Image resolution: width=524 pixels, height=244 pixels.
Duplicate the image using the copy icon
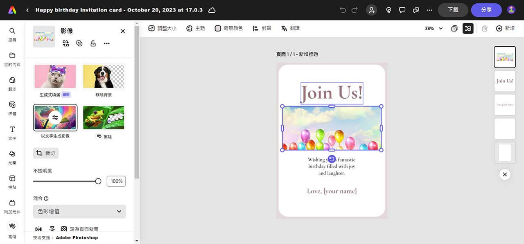[x=79, y=43]
